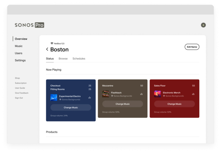
Task: Click equalizer icon on Electronic Merch
Action: [193, 94]
